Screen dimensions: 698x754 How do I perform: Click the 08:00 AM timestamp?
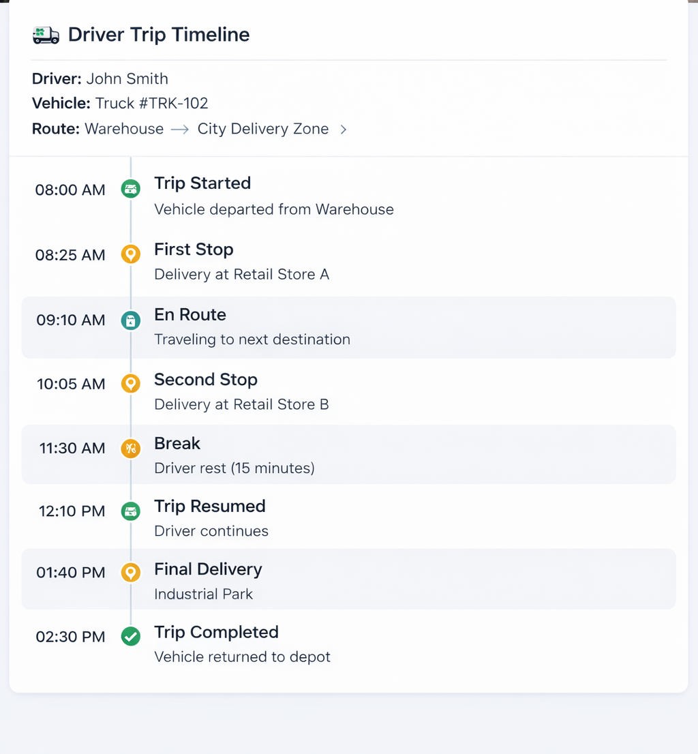[x=70, y=190]
